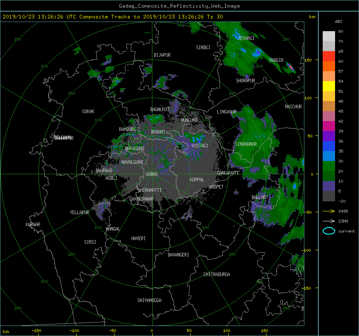Image resolution: width=359 pixels, height=336 pixels.
Task: Click the DHARWAD city label
Action: (x=104, y=171)
